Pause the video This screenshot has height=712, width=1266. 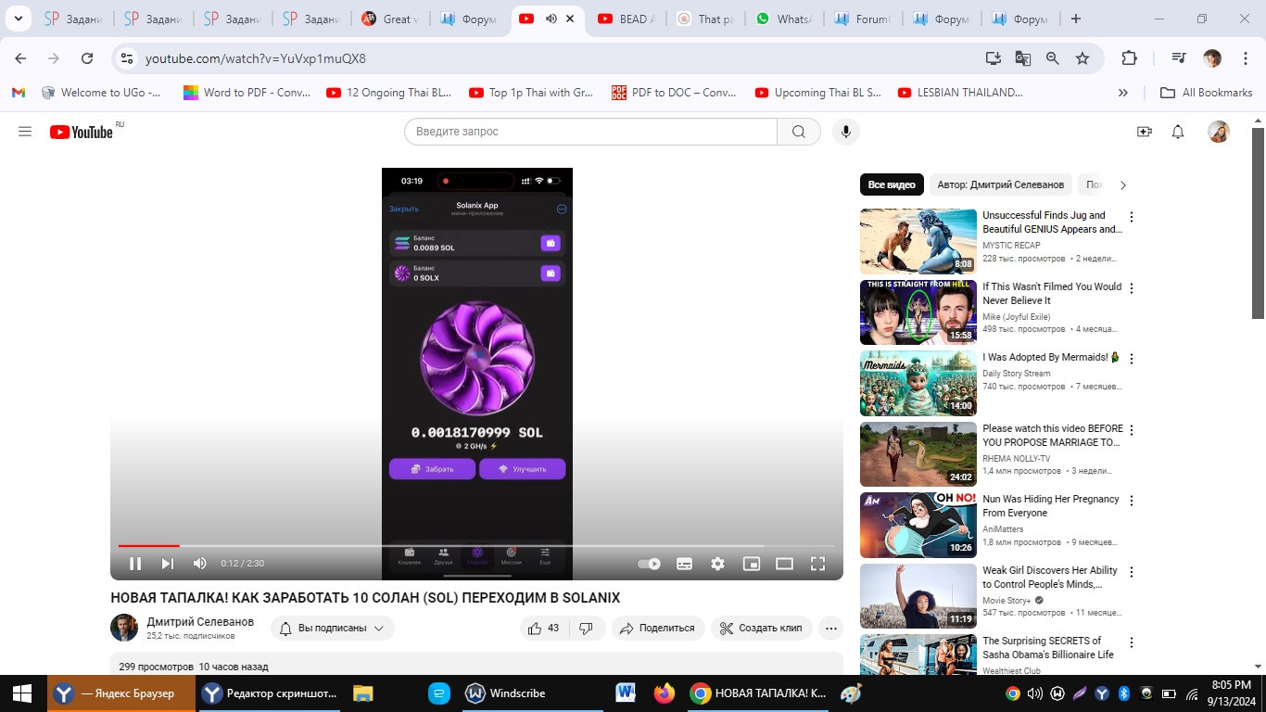pyautogui.click(x=135, y=563)
